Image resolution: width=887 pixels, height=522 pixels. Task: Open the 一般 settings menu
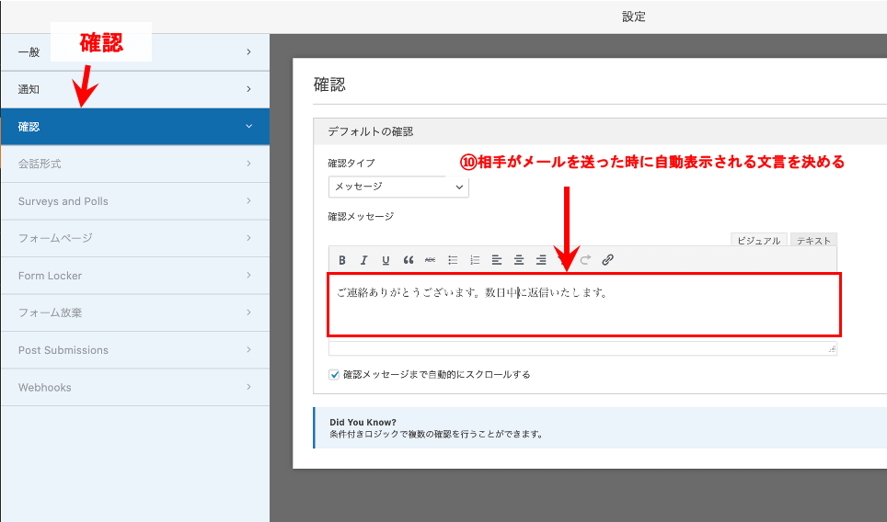click(x=135, y=52)
